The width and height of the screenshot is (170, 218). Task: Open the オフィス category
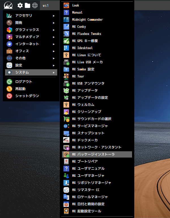pyautogui.click(x=31, y=51)
